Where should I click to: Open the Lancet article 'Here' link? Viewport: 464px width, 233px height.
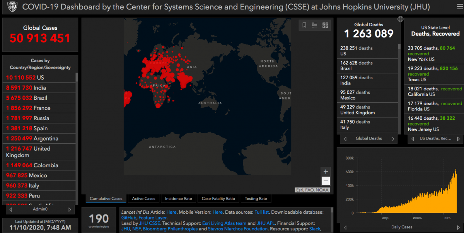(x=171, y=212)
